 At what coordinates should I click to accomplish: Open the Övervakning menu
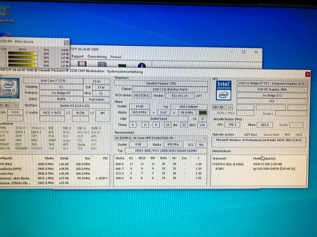pos(97,57)
